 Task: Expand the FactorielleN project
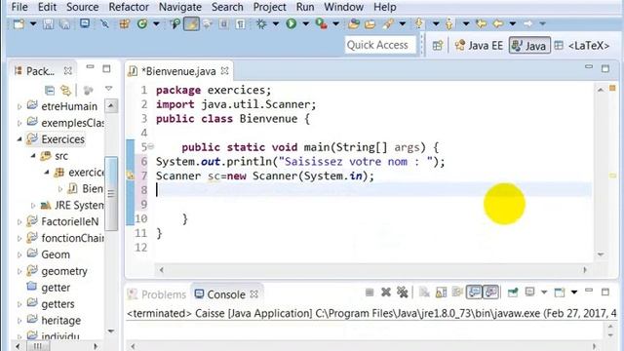[x=19, y=221]
